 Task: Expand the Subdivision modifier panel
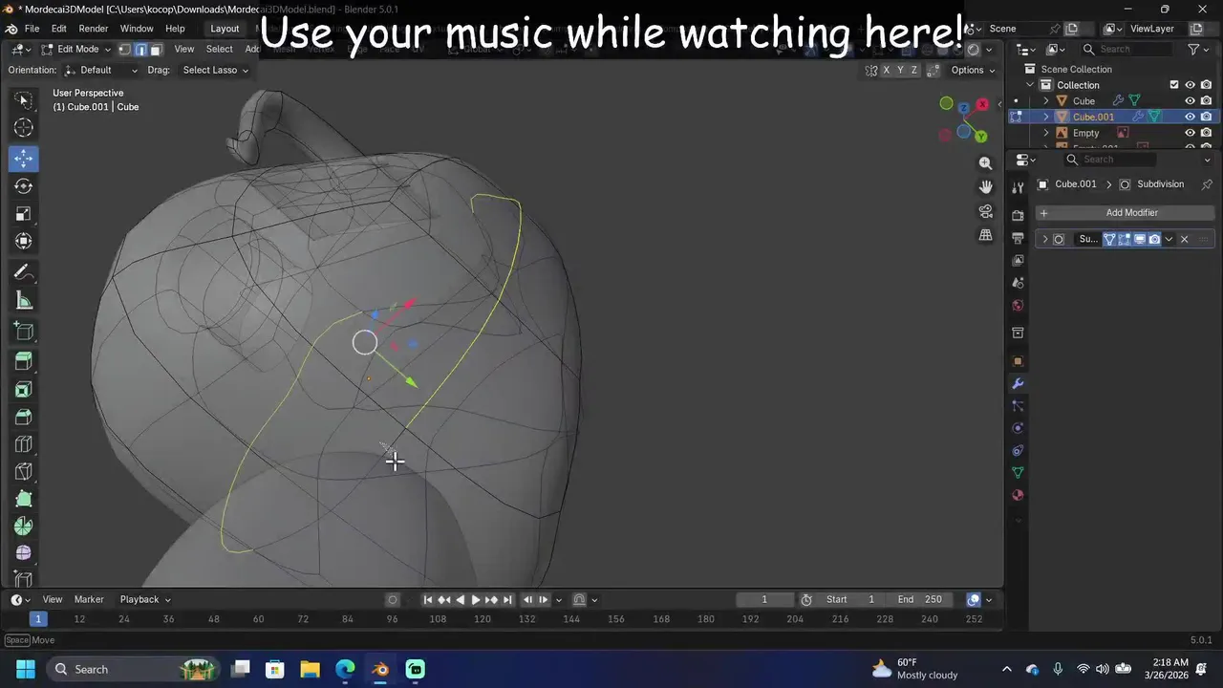tap(1044, 239)
